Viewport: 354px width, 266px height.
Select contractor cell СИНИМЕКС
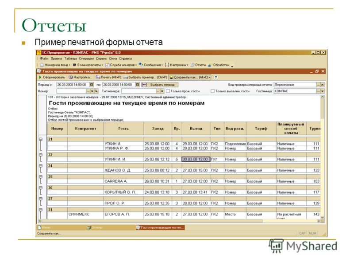click(85, 215)
